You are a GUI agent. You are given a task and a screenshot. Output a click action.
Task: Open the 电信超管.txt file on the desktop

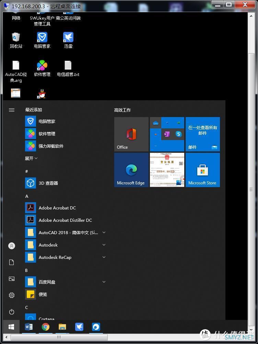coord(68,68)
